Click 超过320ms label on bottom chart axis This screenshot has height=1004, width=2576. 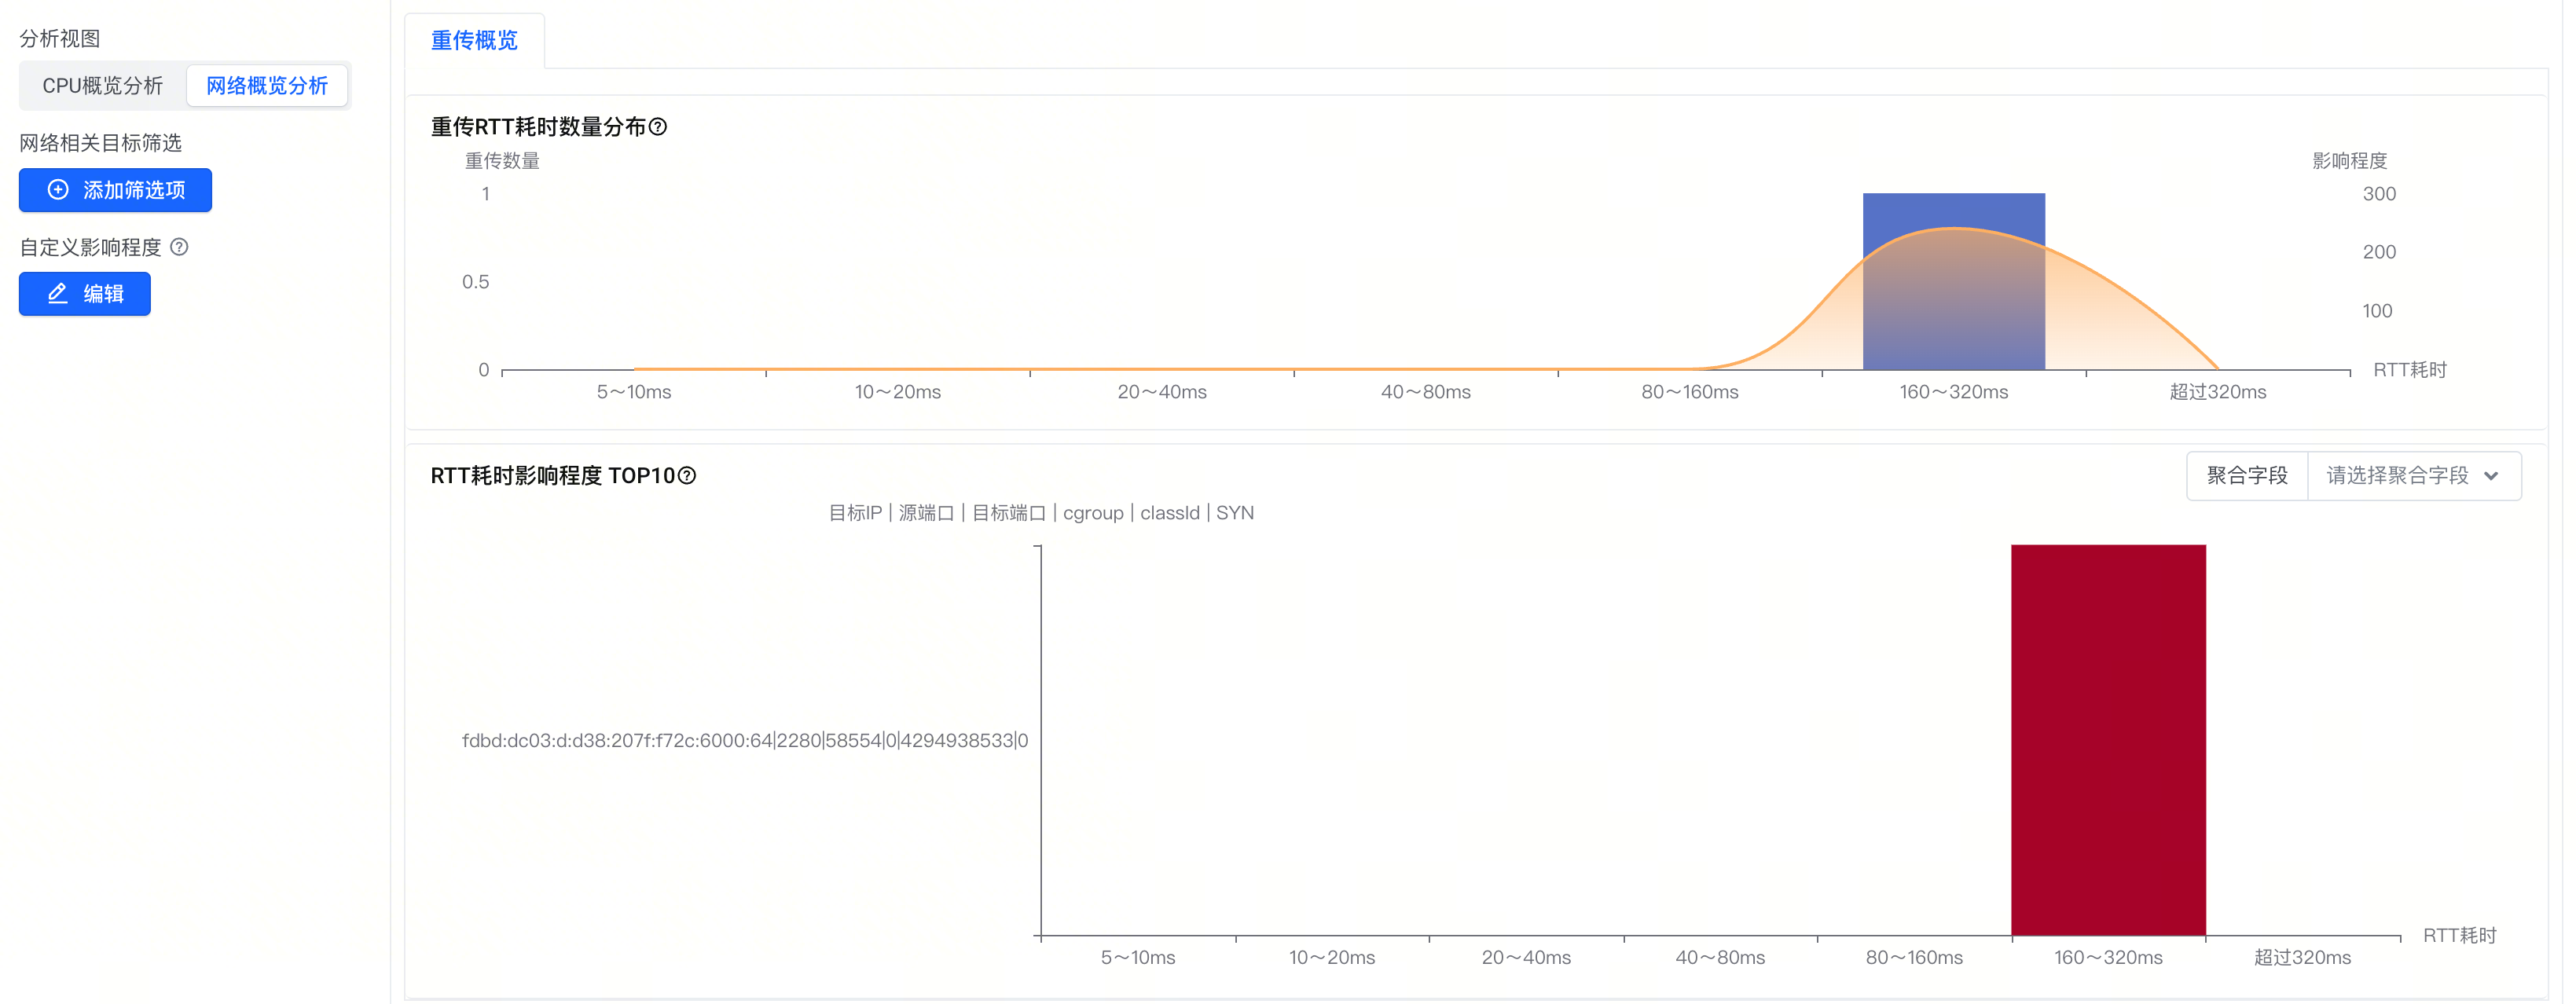tap(2302, 958)
